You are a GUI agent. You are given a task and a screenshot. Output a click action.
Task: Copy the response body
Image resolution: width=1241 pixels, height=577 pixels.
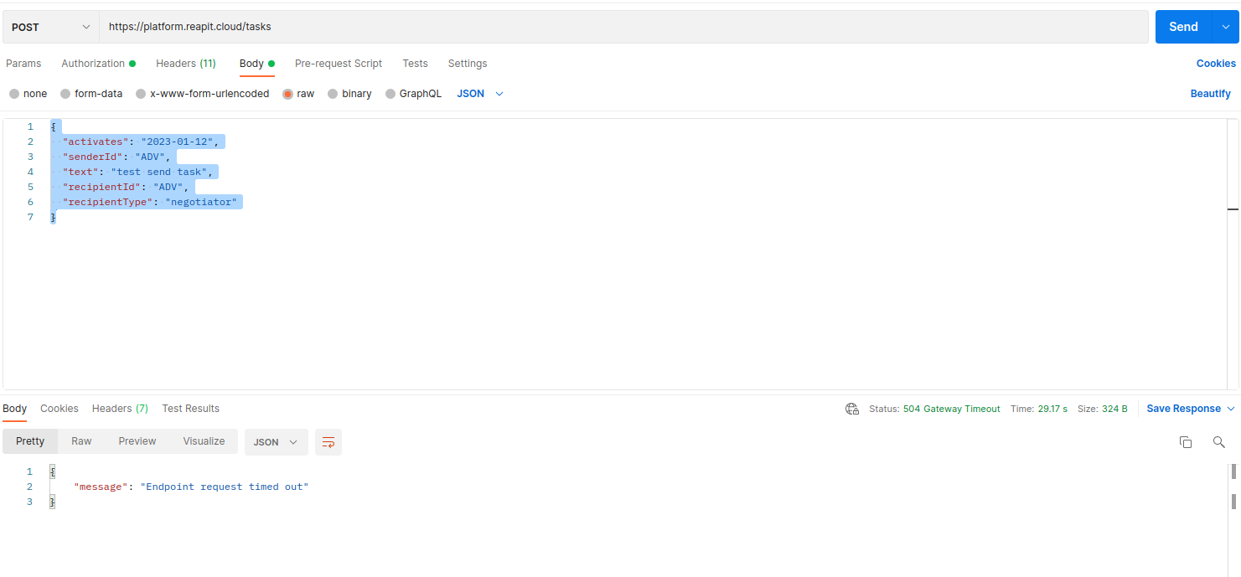(1186, 441)
